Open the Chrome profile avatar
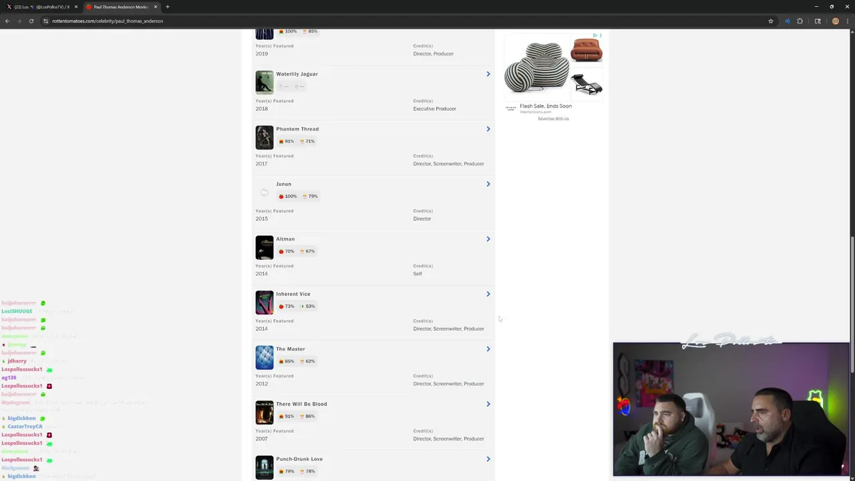Viewport: 855px width, 481px height. (x=835, y=21)
